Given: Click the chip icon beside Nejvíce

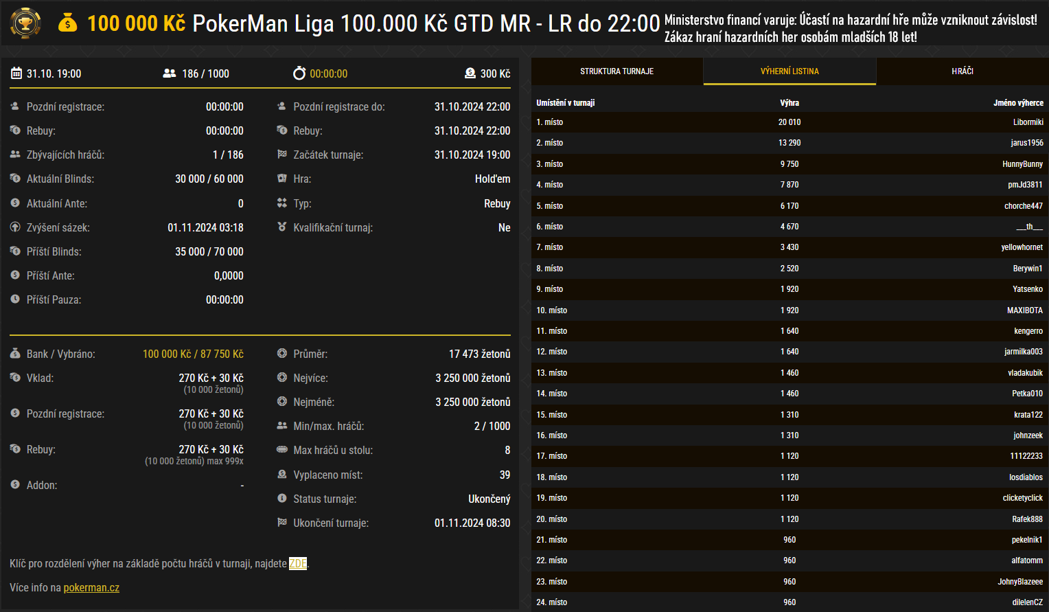Looking at the screenshot, I should point(281,378).
